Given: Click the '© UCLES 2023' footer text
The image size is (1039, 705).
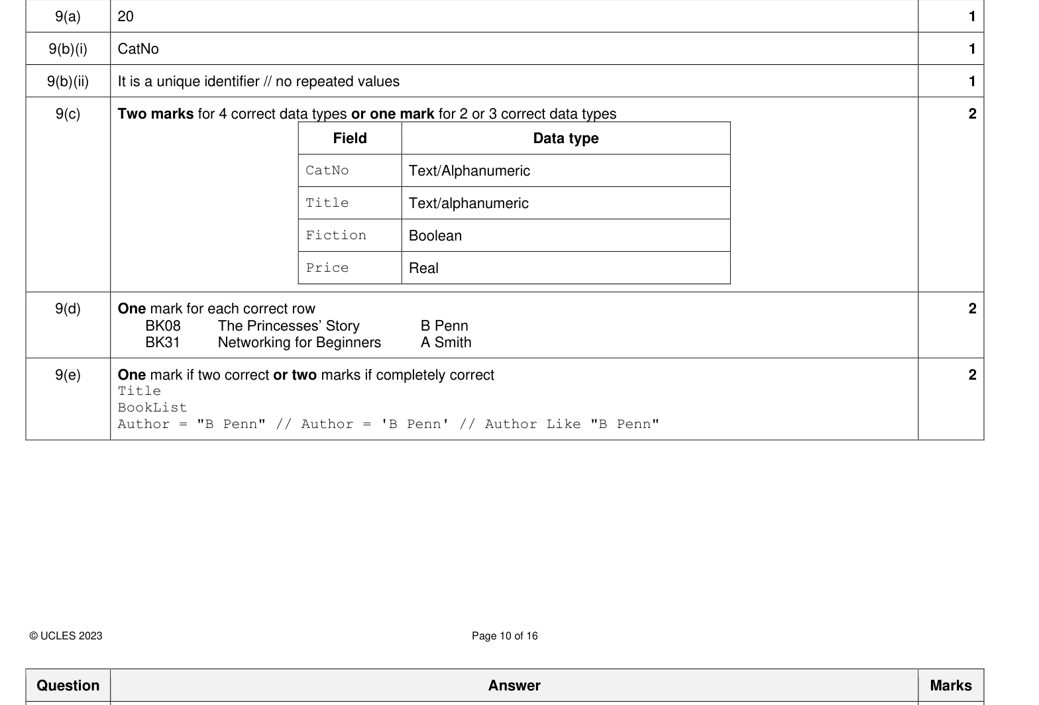Looking at the screenshot, I should (x=66, y=636).
